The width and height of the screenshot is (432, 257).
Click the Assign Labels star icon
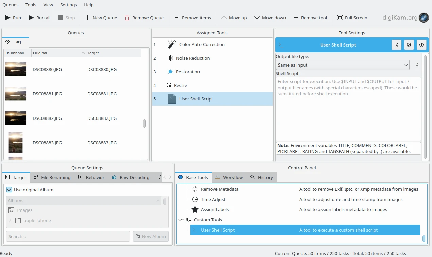click(x=195, y=209)
